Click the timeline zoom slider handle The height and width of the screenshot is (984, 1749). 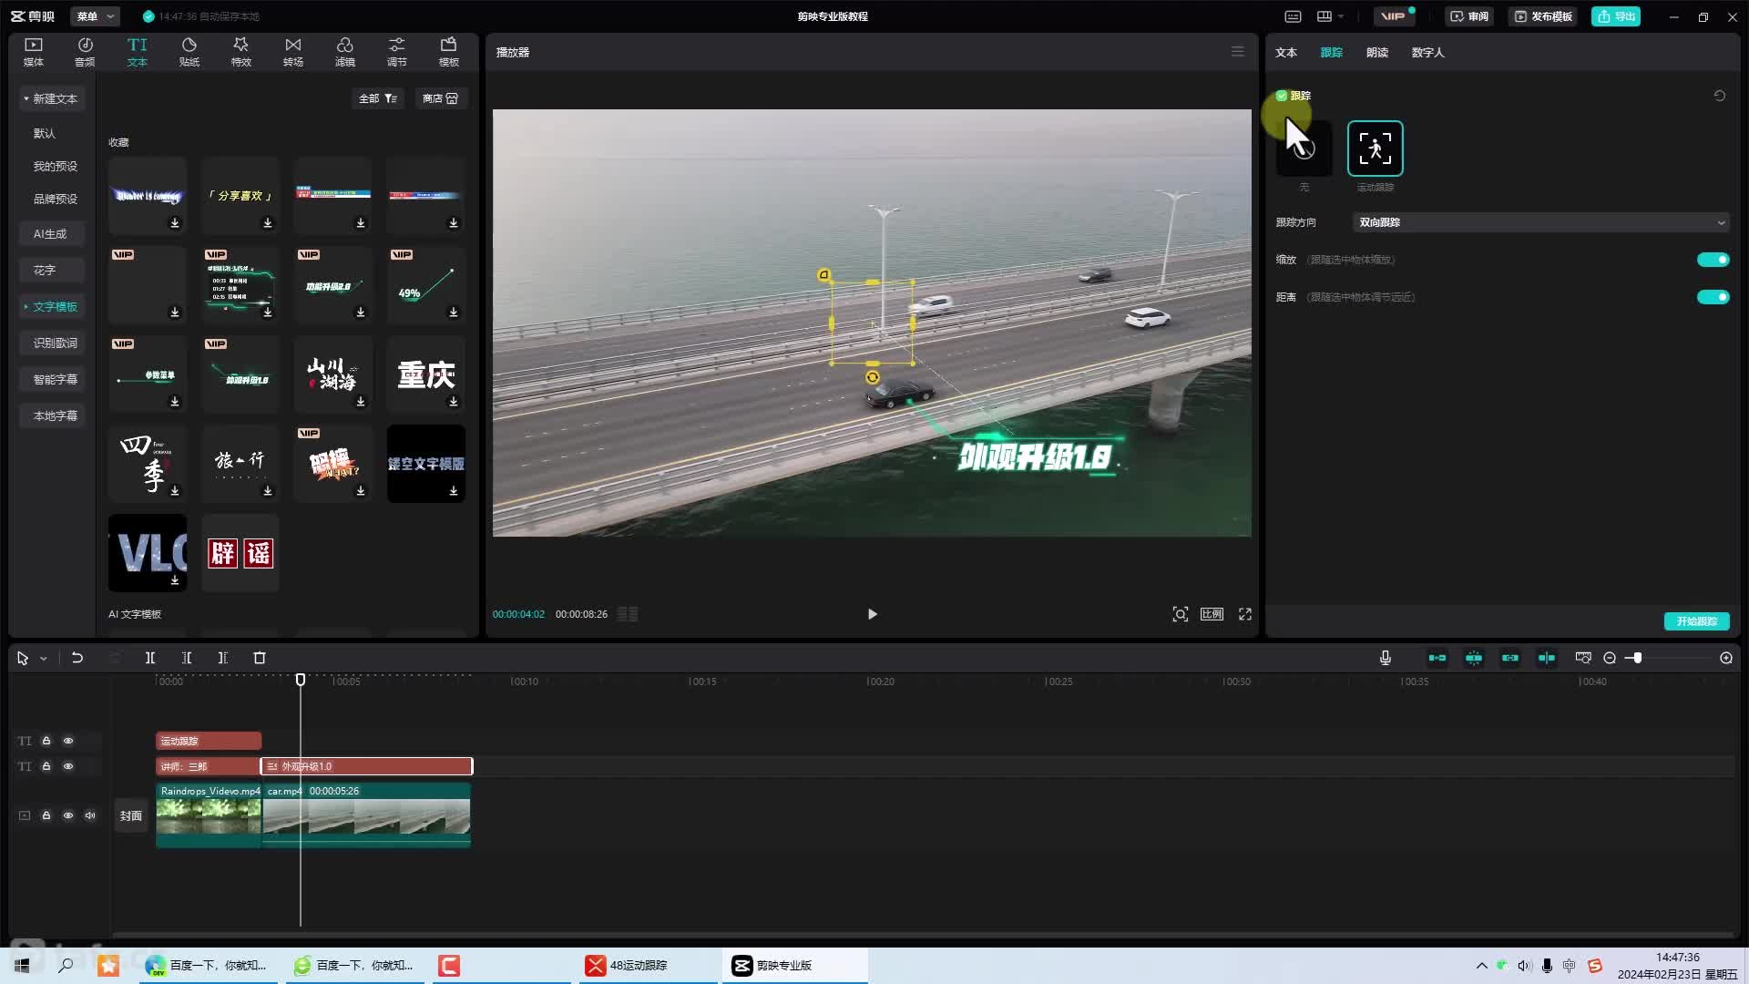coord(1637,658)
